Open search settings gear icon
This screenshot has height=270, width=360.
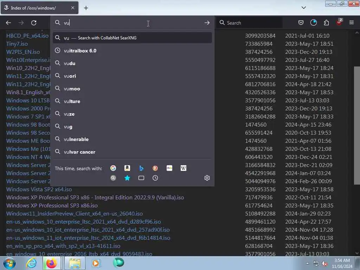pyautogui.click(x=207, y=178)
